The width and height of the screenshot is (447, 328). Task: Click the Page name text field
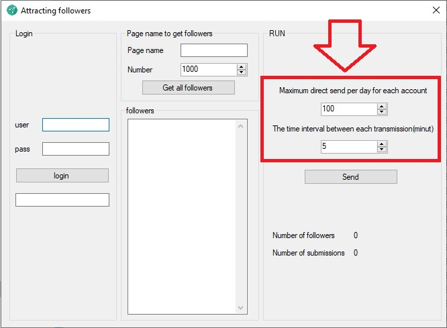pyautogui.click(x=213, y=50)
